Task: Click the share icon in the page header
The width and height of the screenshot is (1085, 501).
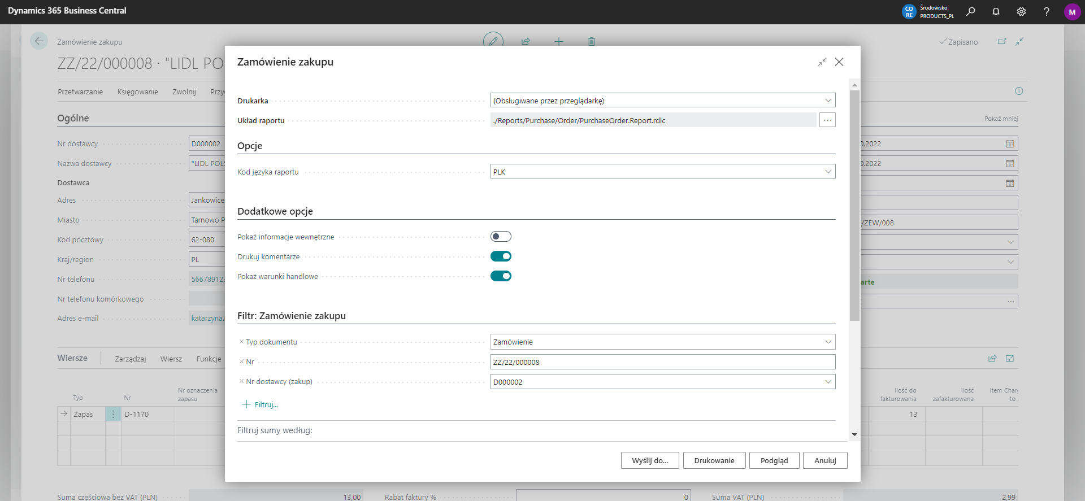Action: tap(526, 41)
